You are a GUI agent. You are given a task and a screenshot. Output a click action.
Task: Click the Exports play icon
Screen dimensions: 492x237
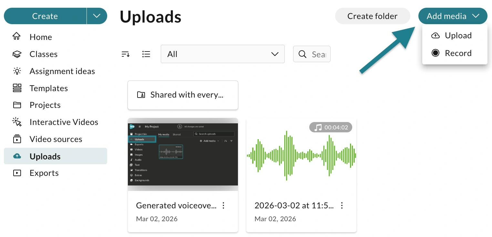pyautogui.click(x=17, y=173)
